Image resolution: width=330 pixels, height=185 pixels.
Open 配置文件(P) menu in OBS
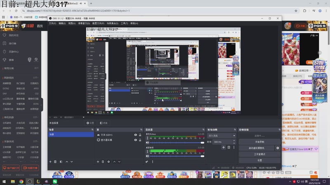[x=98, y=23]
